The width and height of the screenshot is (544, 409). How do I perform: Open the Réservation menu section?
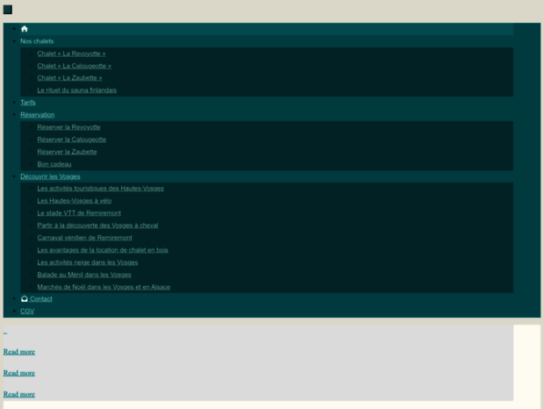pyautogui.click(x=37, y=115)
